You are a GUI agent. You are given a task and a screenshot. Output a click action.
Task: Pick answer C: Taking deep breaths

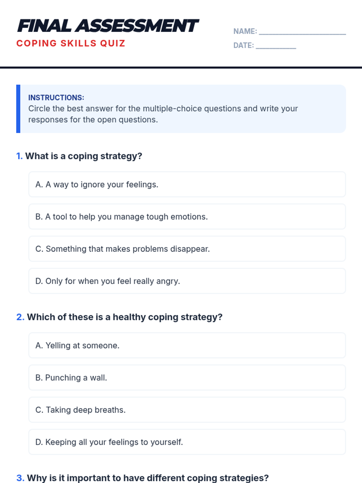(187, 410)
